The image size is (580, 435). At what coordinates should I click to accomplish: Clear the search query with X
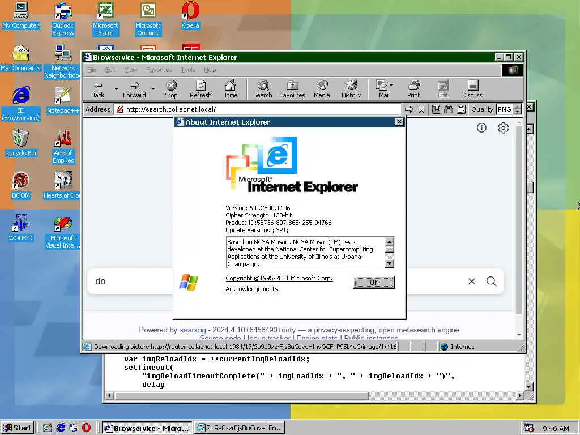[x=472, y=282]
